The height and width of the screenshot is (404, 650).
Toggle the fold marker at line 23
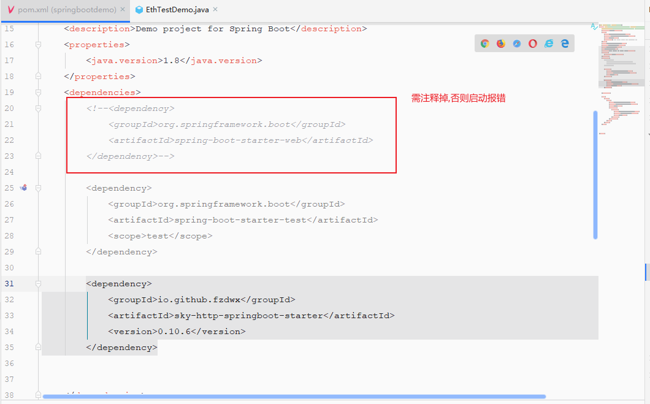tap(38, 156)
